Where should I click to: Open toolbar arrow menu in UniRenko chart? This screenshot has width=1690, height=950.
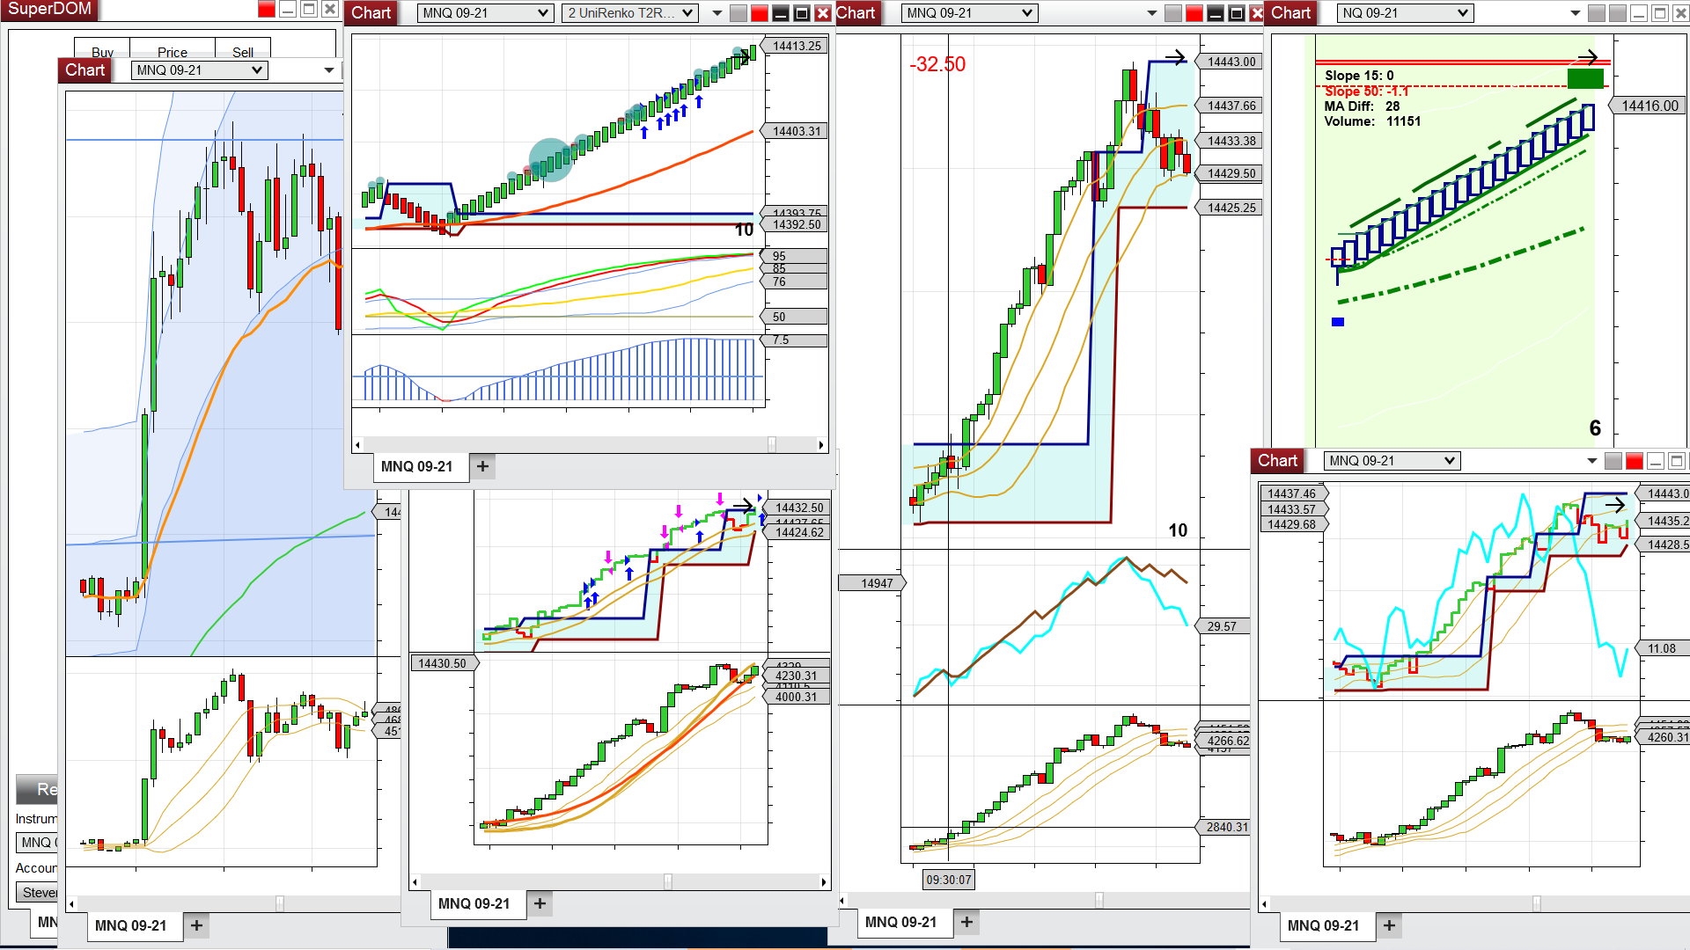point(717,13)
